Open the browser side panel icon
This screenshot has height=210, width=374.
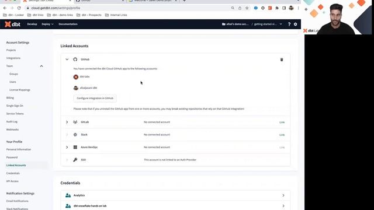point(284,8)
